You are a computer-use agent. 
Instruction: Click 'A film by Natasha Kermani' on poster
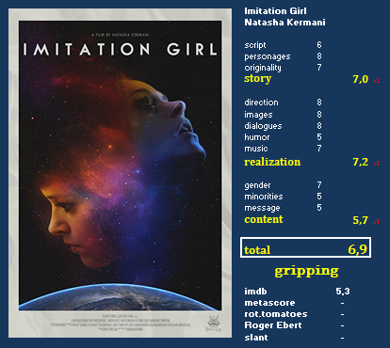pos(120,35)
